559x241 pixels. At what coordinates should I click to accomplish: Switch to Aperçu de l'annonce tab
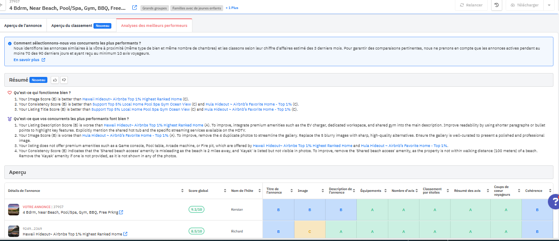23,26
